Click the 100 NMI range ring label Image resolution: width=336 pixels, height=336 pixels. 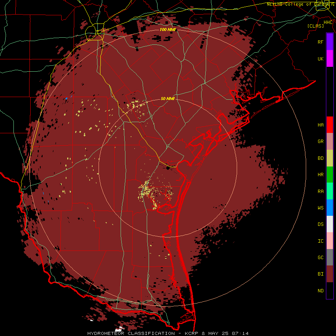pyautogui.click(x=168, y=29)
